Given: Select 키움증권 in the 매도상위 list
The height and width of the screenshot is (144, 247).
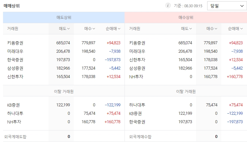Looking at the screenshot, I should pyautogui.click(x=15, y=43).
